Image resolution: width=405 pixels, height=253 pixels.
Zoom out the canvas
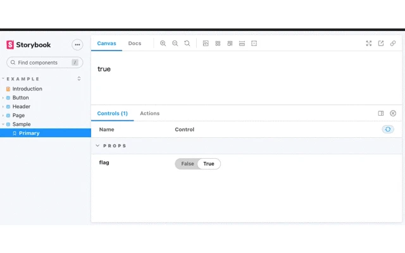coord(175,44)
